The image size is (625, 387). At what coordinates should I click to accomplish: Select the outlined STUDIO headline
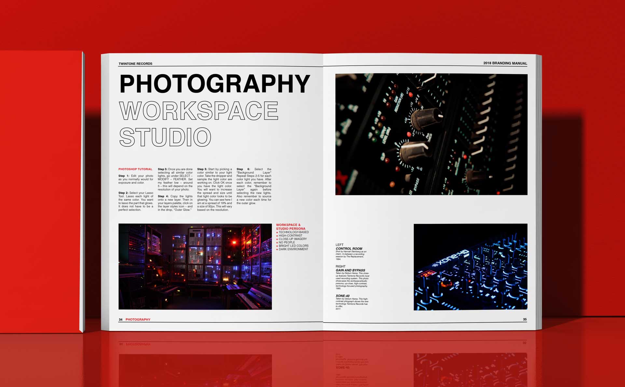165,137
